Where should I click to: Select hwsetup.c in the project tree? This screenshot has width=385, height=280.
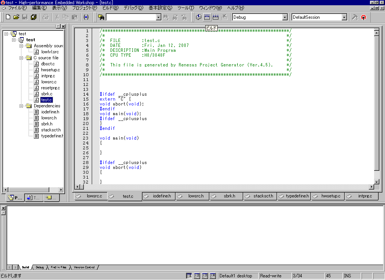click(50, 70)
